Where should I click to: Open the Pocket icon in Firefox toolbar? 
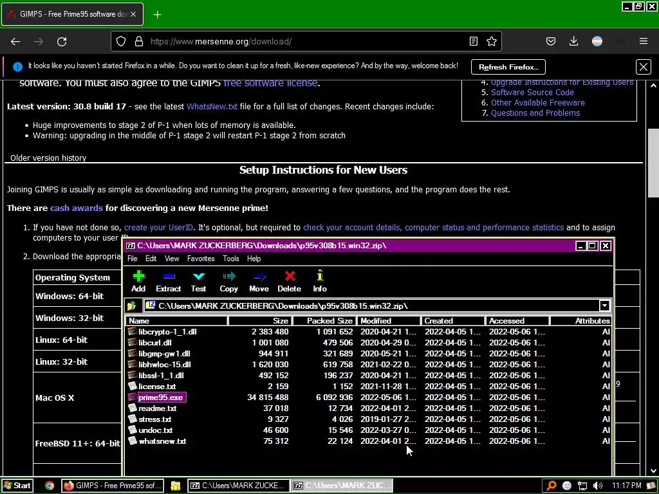click(x=551, y=41)
